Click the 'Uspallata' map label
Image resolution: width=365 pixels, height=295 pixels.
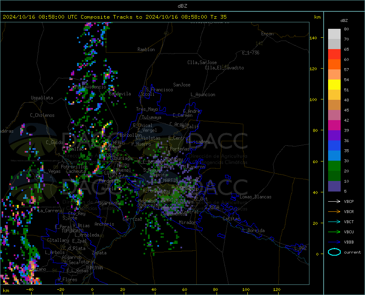click(42, 98)
